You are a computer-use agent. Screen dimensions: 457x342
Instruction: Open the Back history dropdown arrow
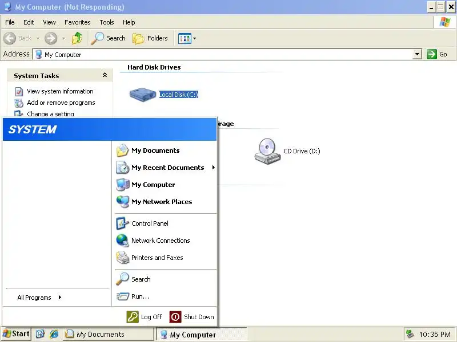pos(38,38)
